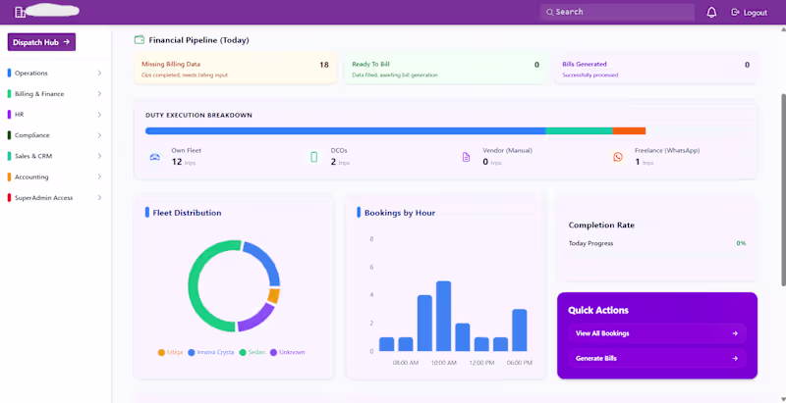The image size is (786, 403).
Task: Click arrow icon on Generate Bills
Action: [x=735, y=359]
